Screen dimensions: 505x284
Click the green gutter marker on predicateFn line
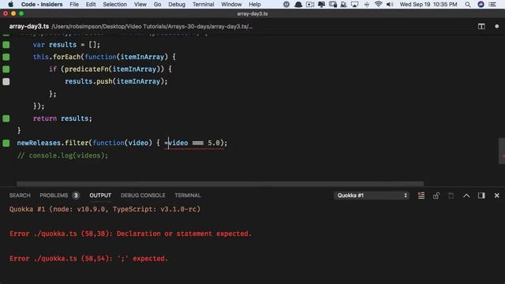click(x=6, y=69)
